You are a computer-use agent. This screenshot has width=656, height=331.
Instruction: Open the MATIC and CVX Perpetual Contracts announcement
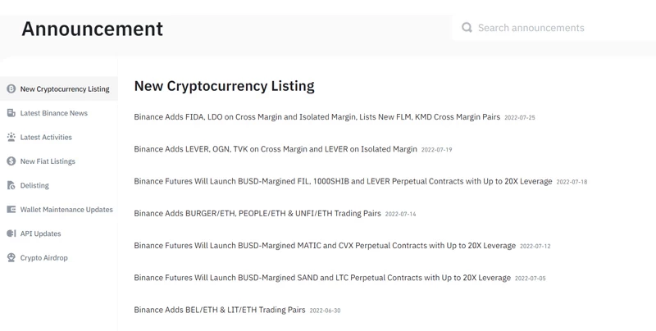(325, 246)
